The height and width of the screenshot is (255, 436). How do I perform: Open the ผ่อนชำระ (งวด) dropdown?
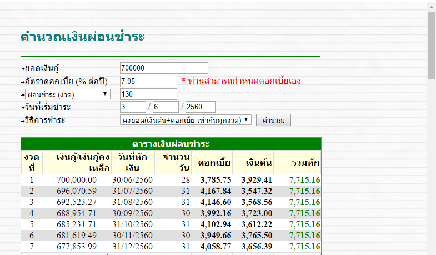tap(68, 94)
